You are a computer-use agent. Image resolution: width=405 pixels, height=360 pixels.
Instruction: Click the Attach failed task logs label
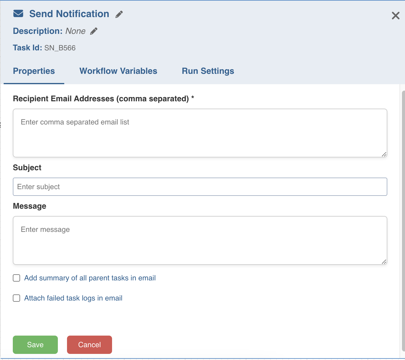[73, 298]
